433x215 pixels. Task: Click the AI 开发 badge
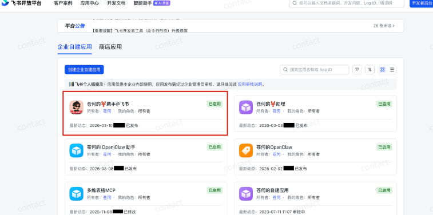click(x=162, y=3)
